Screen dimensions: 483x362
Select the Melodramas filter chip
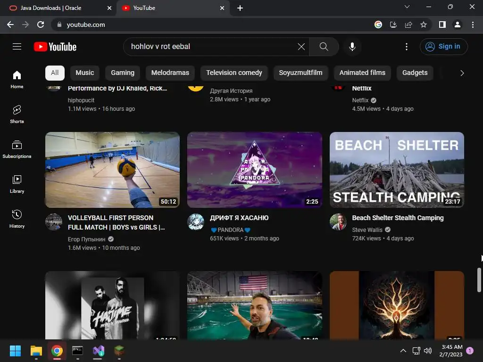coord(170,73)
